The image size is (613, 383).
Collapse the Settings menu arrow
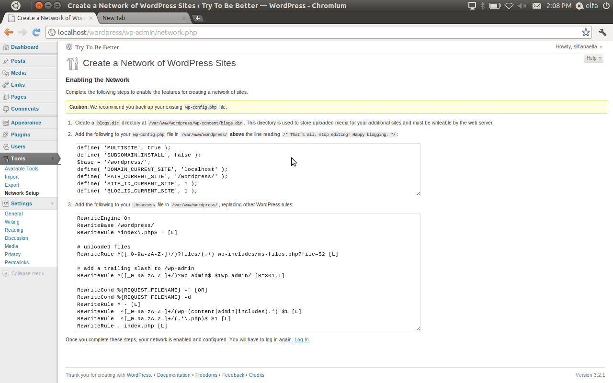point(53,204)
